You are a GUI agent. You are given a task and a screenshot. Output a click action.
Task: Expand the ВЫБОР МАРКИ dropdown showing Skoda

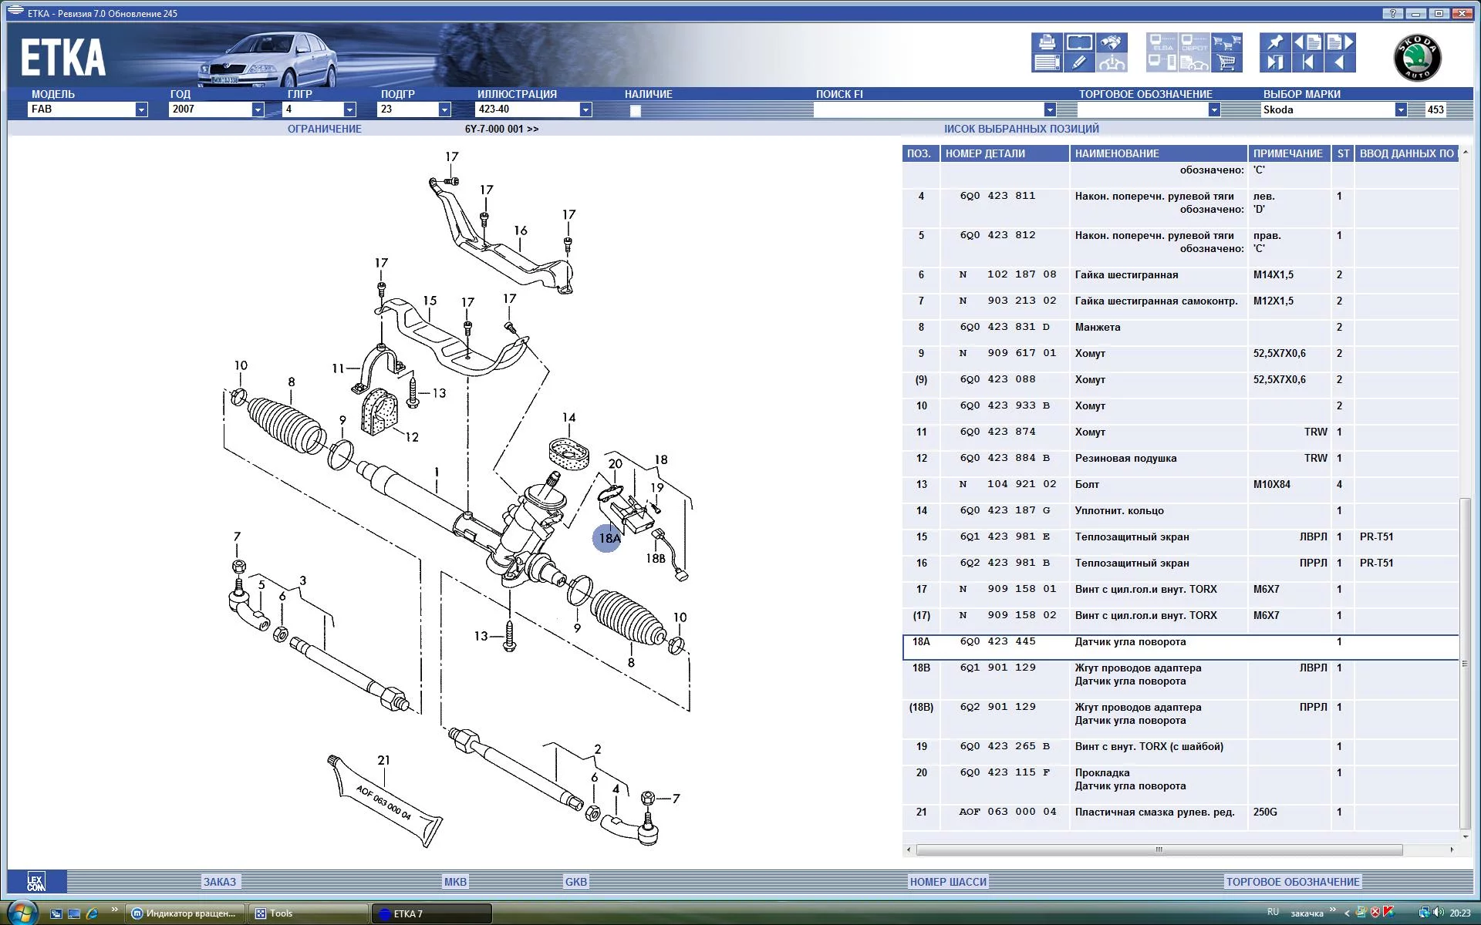1400,110
